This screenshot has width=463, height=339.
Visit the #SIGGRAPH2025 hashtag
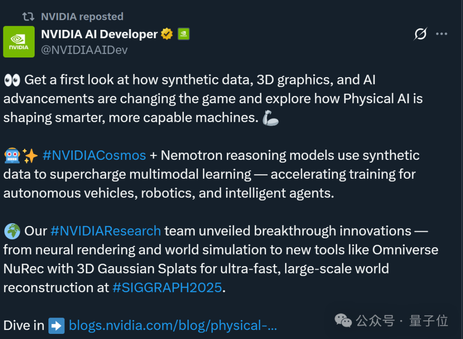click(167, 287)
